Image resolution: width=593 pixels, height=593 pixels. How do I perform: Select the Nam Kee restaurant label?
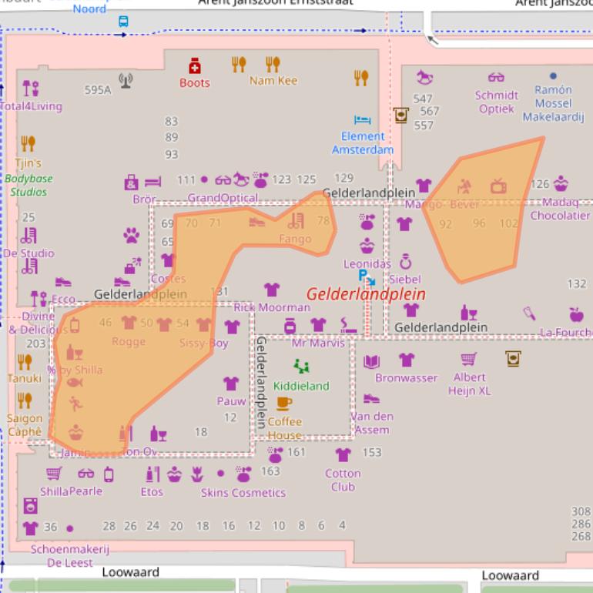[x=273, y=81]
